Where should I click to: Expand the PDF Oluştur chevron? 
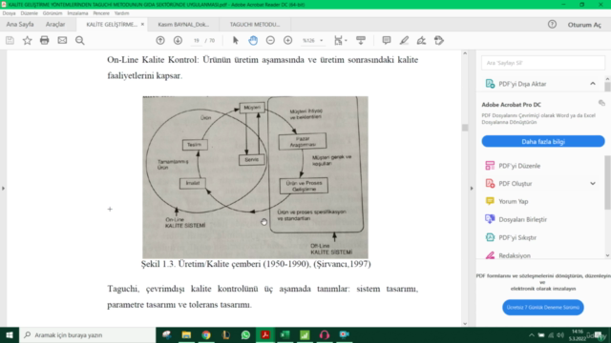coord(593,184)
